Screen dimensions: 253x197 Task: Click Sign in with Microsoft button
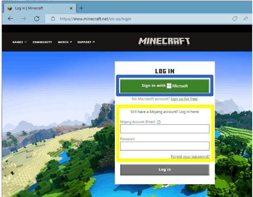pos(165,86)
